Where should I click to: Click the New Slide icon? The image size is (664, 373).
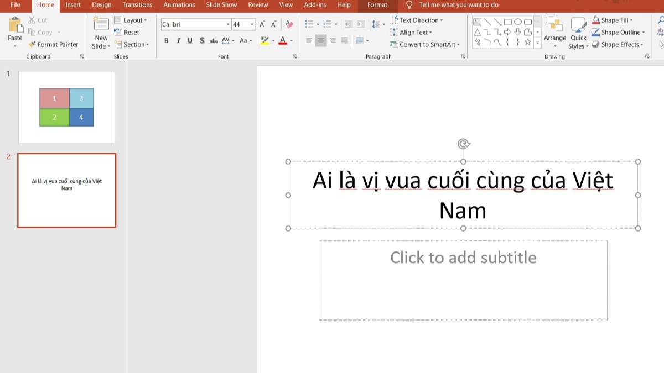point(101,24)
